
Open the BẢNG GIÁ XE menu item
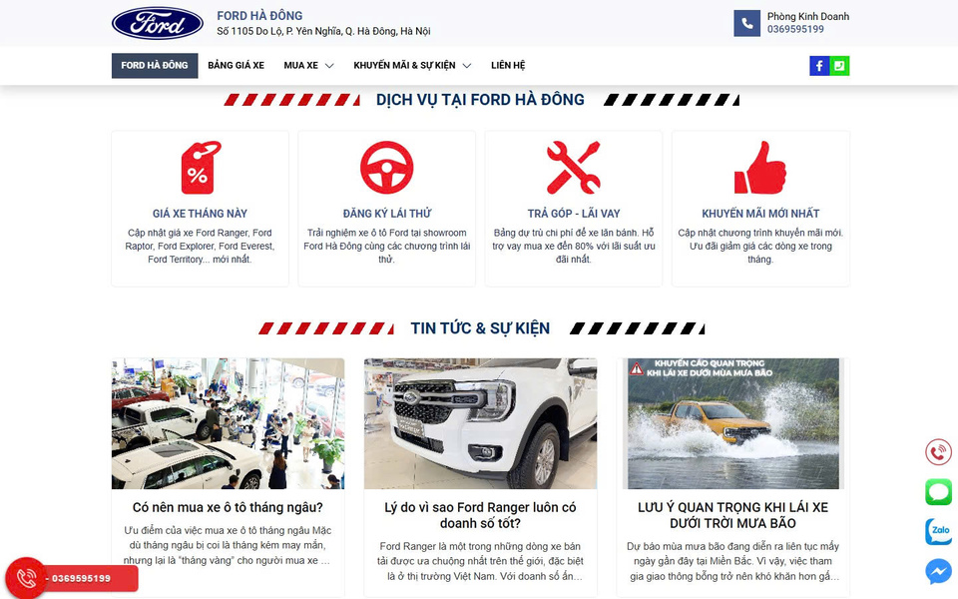pos(236,66)
